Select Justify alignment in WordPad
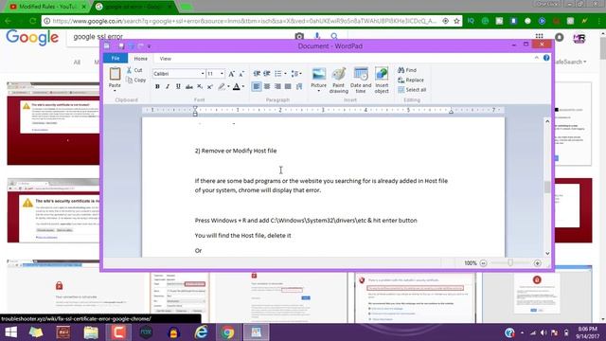 click(x=288, y=86)
